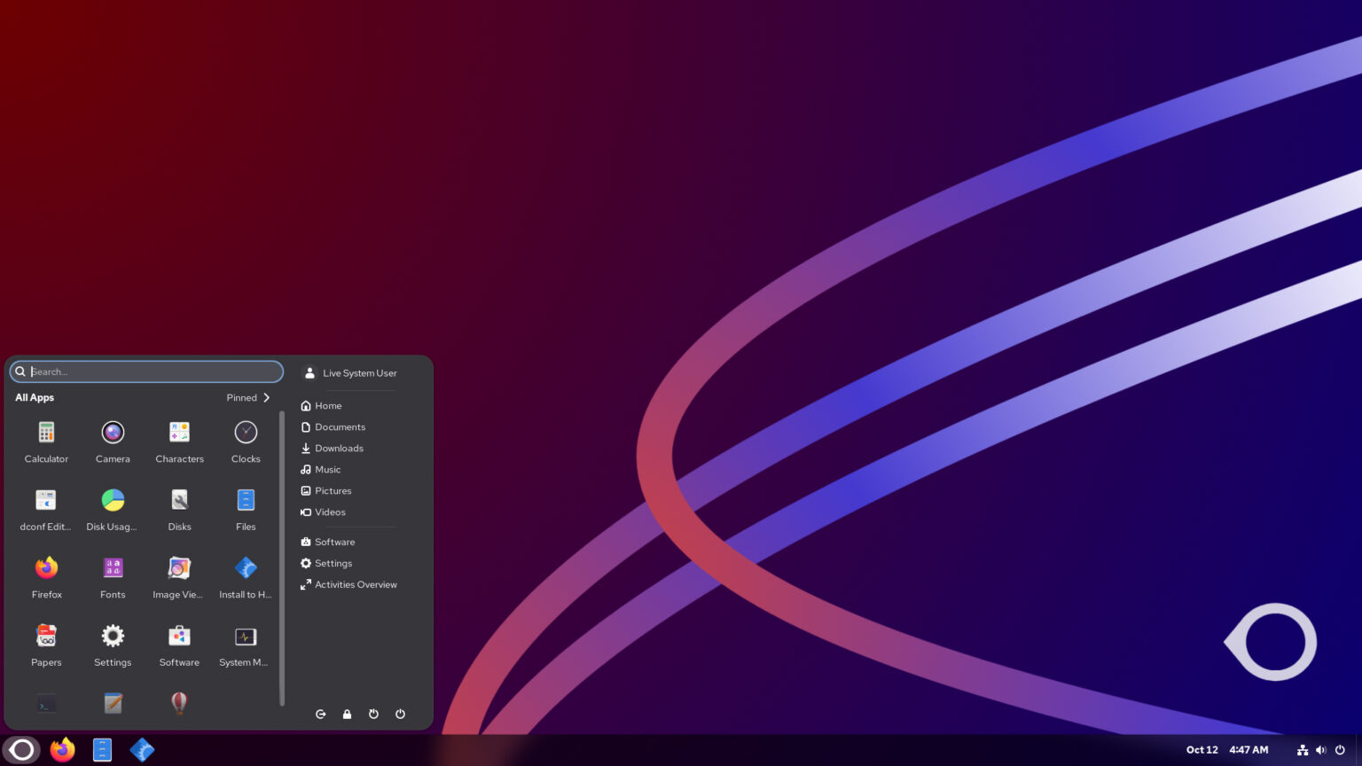Screen dimensions: 1362x766
Task: Log out via the exit session icon
Action: (321, 714)
